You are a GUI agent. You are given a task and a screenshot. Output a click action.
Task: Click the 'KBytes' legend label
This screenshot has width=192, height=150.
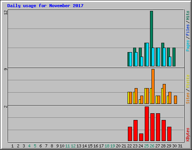188,135
